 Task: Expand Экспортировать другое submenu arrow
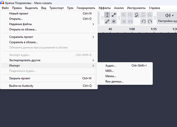coord(93,60)
